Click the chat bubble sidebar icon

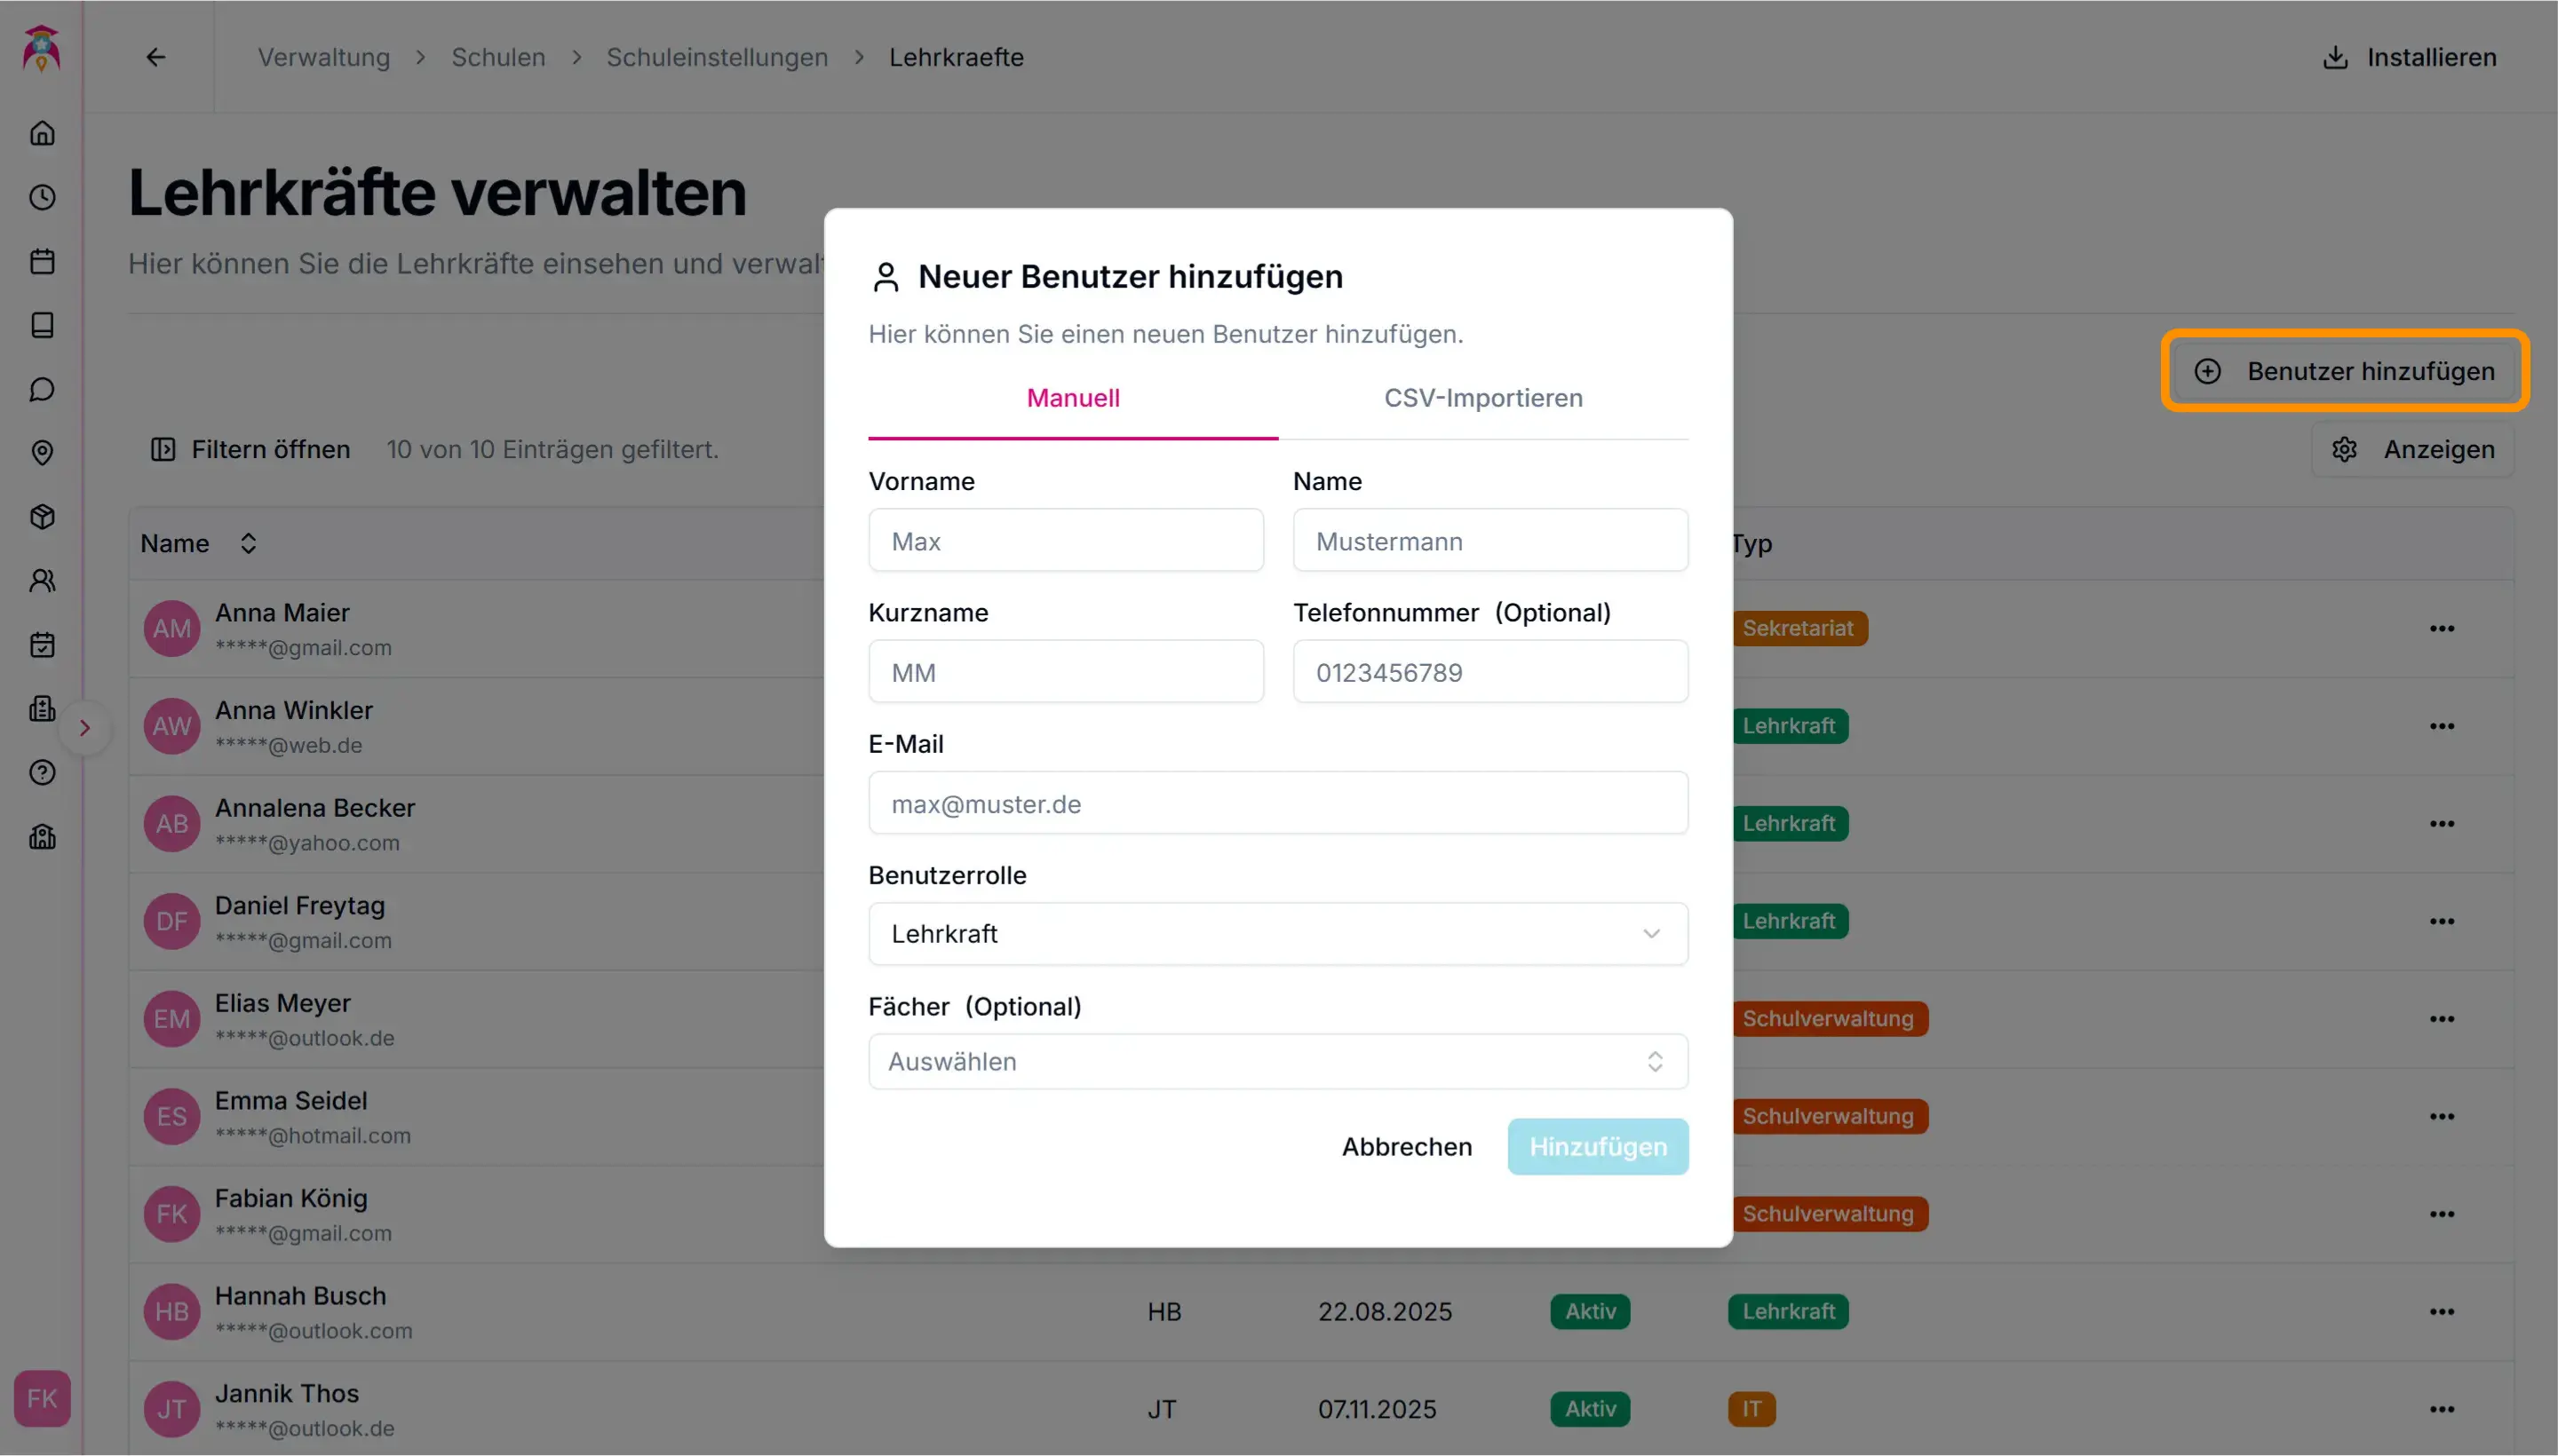coord(42,389)
